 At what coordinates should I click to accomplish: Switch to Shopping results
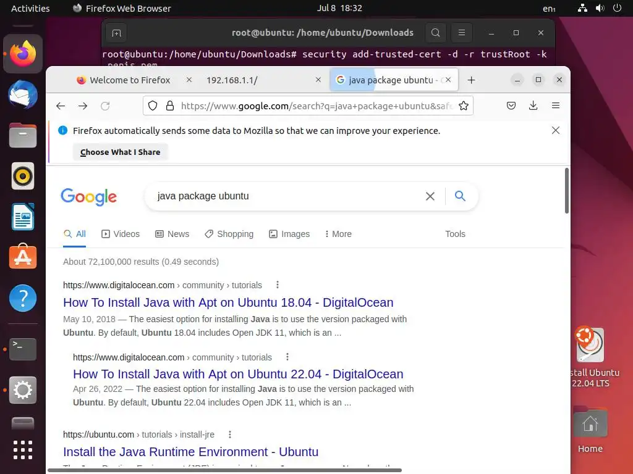(229, 234)
